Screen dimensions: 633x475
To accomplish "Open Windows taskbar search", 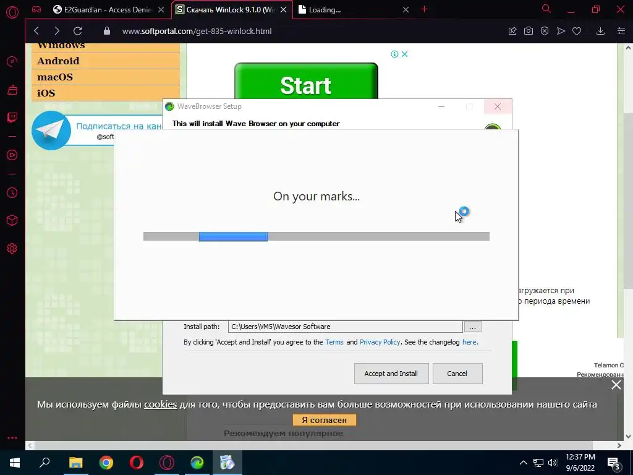I will [x=45, y=463].
